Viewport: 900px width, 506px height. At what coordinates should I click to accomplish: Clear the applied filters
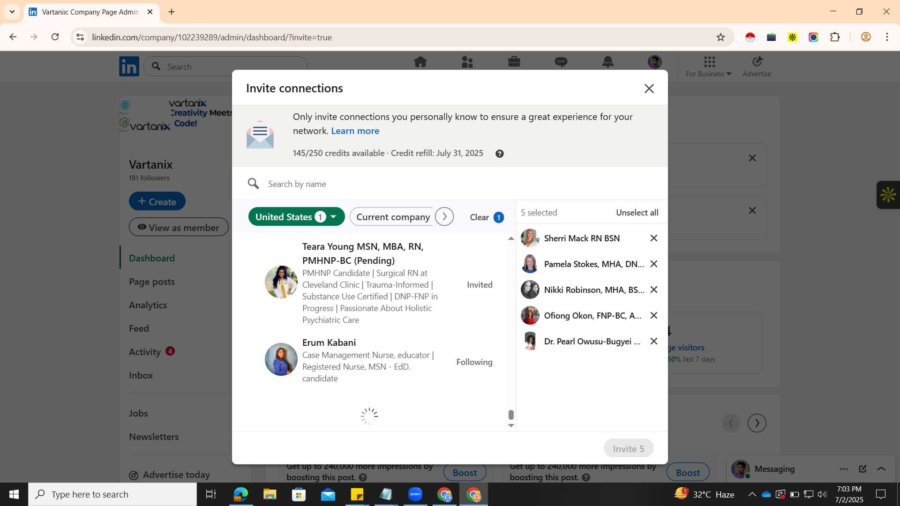[487, 217]
